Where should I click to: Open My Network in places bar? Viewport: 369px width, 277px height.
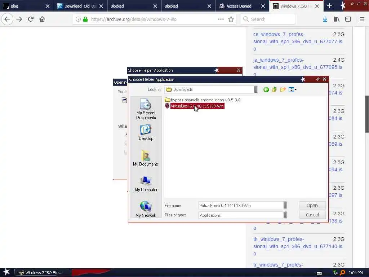click(x=146, y=209)
